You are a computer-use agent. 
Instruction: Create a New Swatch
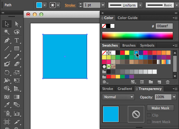[159, 82]
